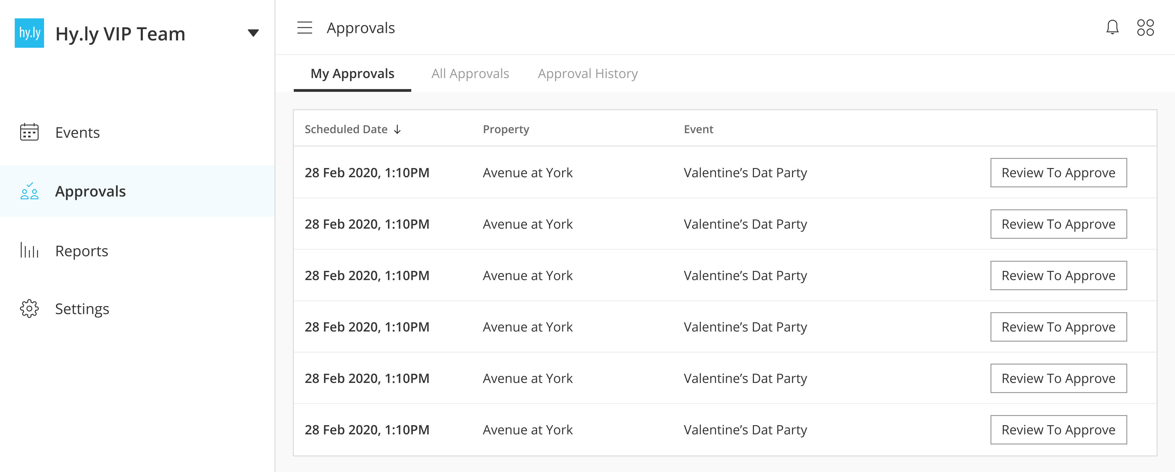Open the apps grid icon
Image resolution: width=1175 pixels, height=472 pixels.
pyautogui.click(x=1145, y=27)
